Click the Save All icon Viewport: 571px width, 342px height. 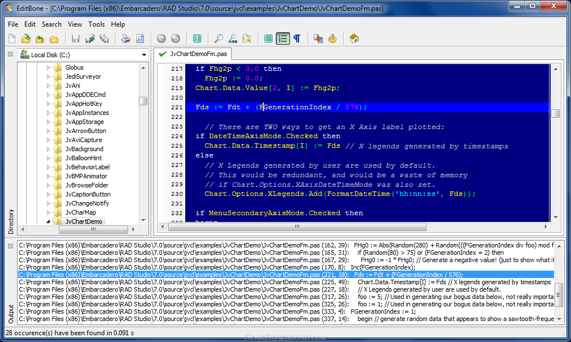[x=104, y=39]
